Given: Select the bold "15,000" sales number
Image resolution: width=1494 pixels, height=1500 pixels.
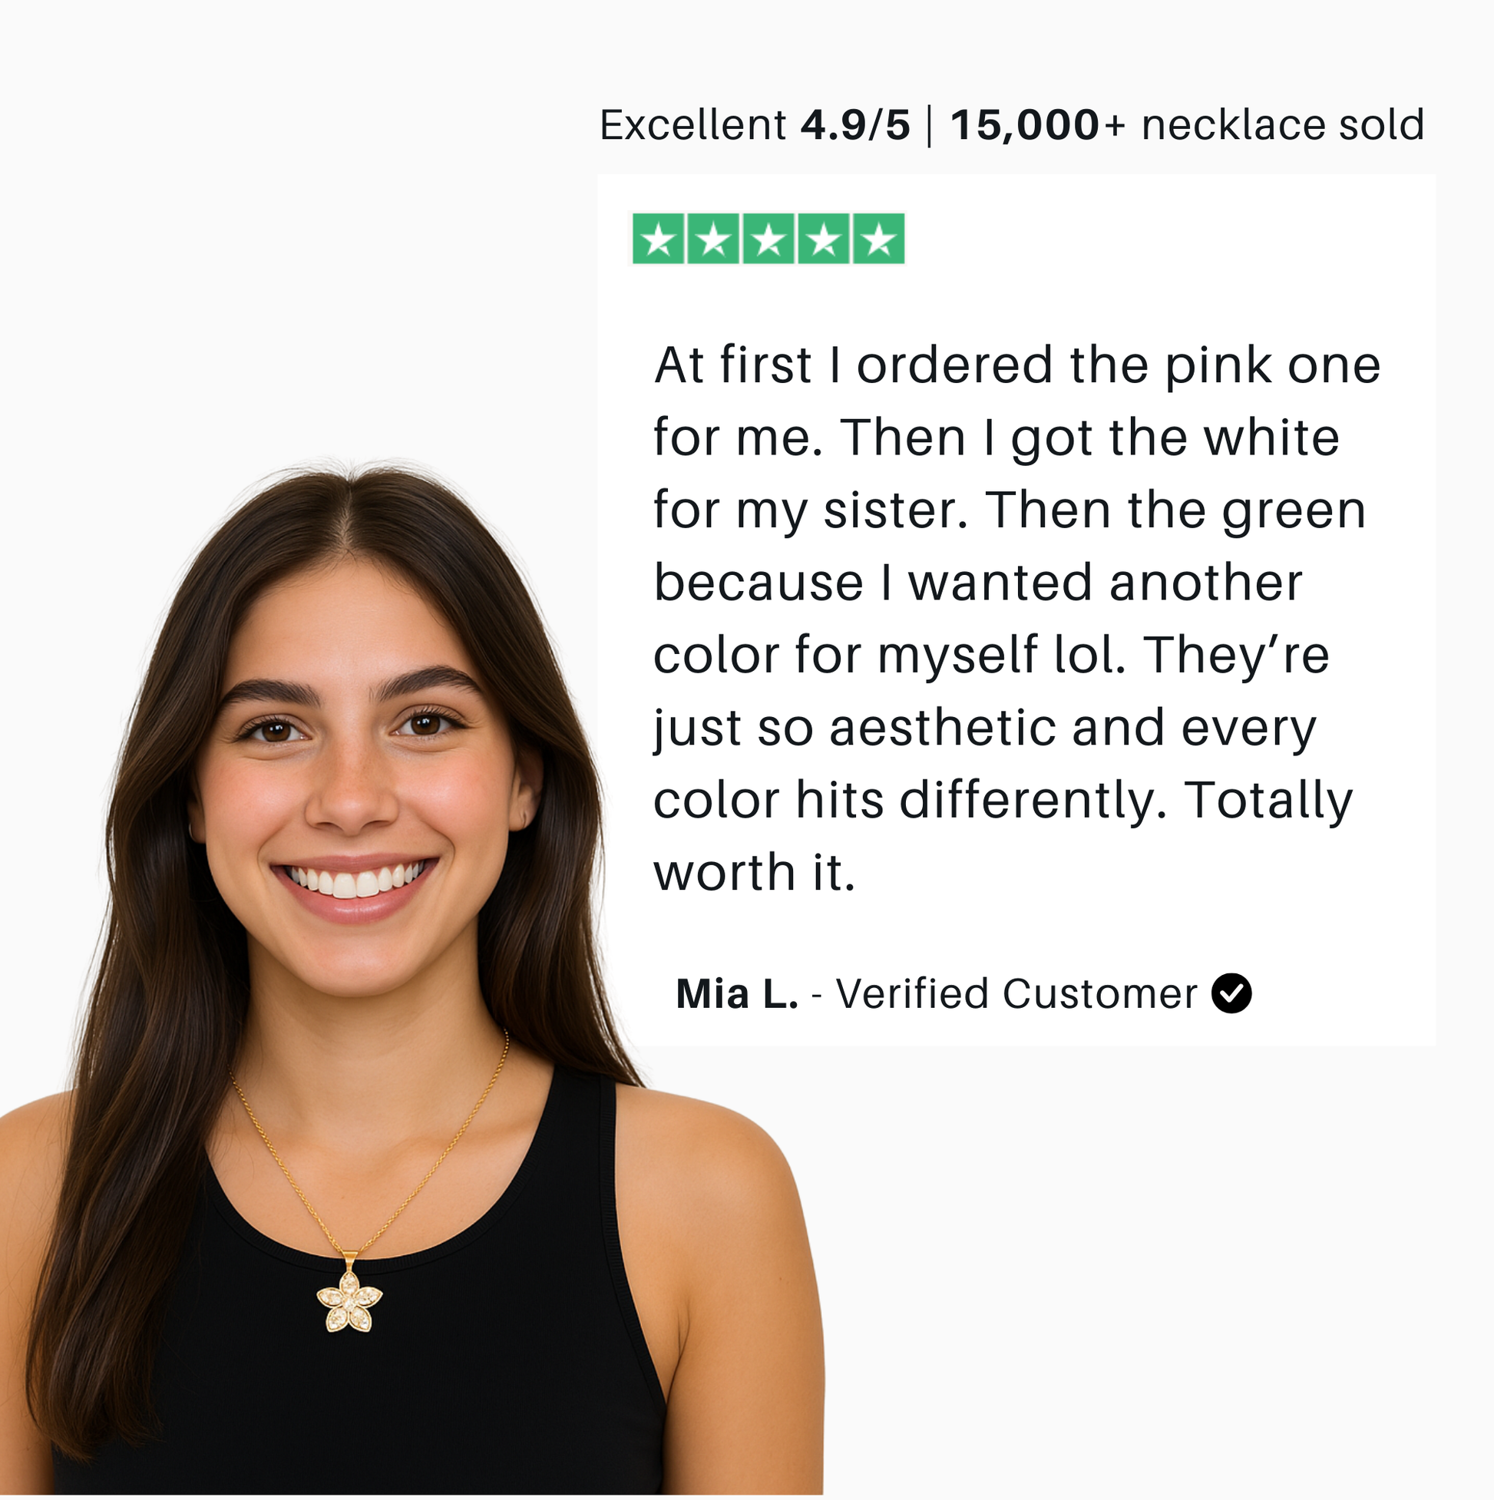Looking at the screenshot, I should tap(1024, 126).
